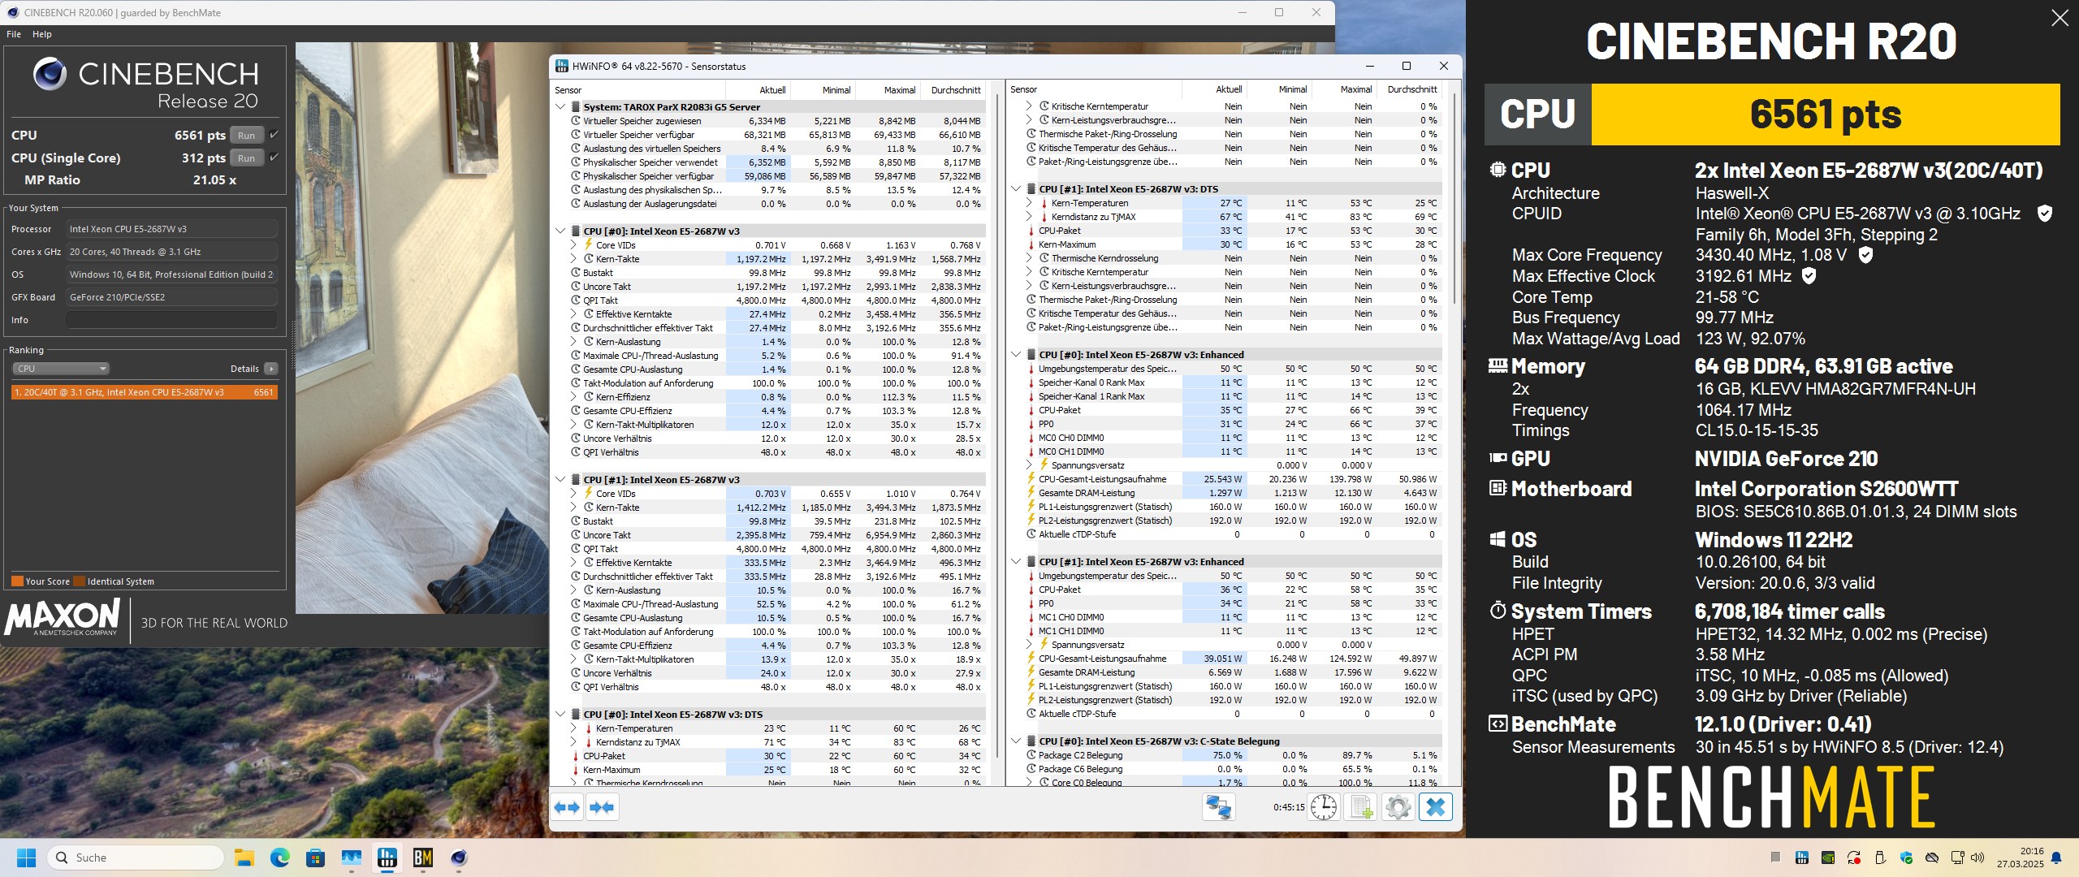Click the blue X close-sensors button in HWiNFO
This screenshot has height=877, width=2079.
[1435, 807]
